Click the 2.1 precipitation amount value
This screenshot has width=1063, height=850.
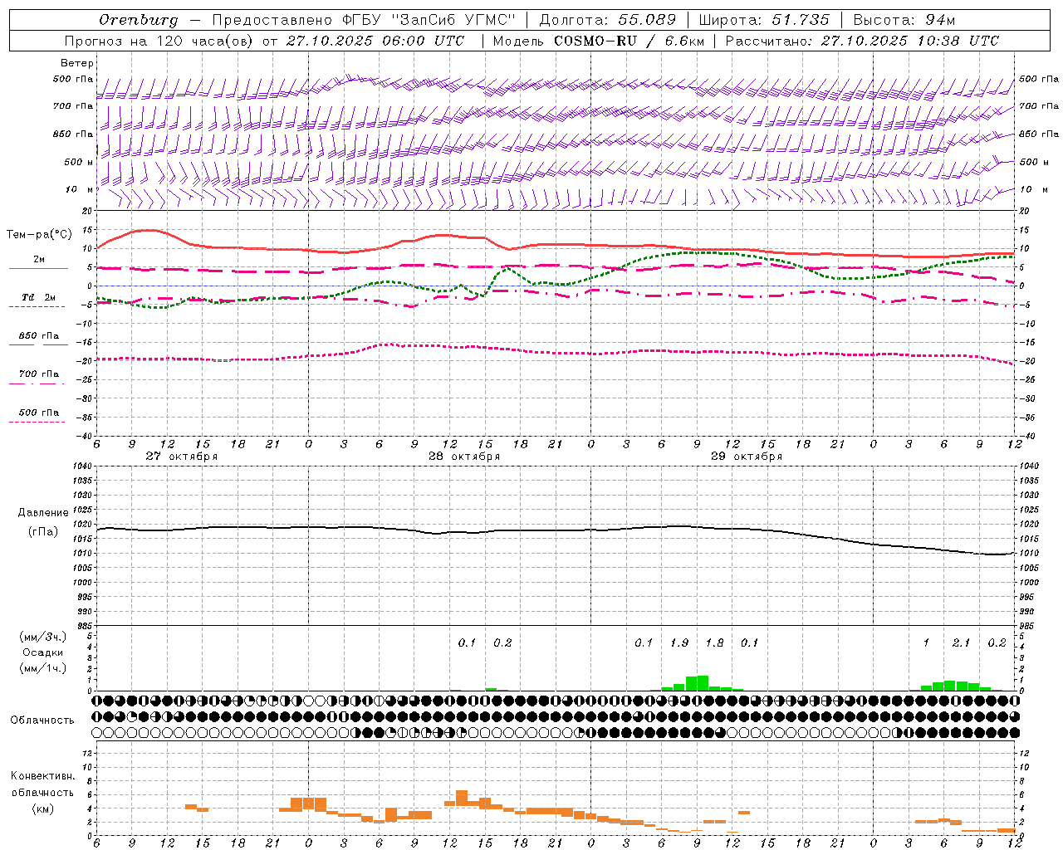(961, 642)
